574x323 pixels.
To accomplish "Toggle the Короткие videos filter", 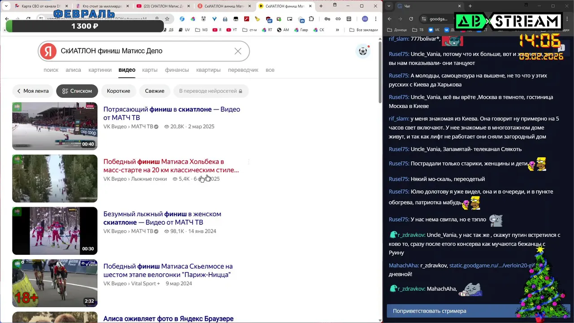I will pos(118,91).
